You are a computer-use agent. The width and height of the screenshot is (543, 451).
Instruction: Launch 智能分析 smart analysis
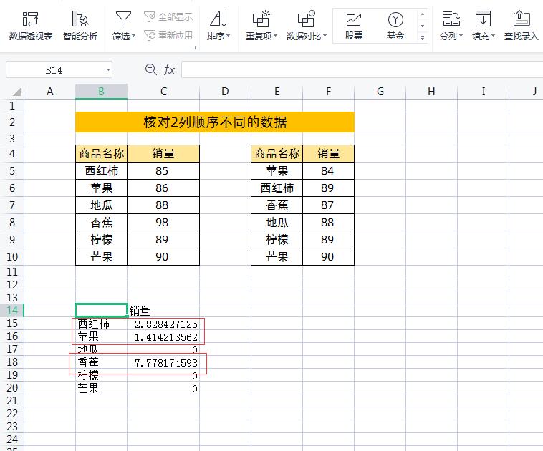[x=80, y=26]
